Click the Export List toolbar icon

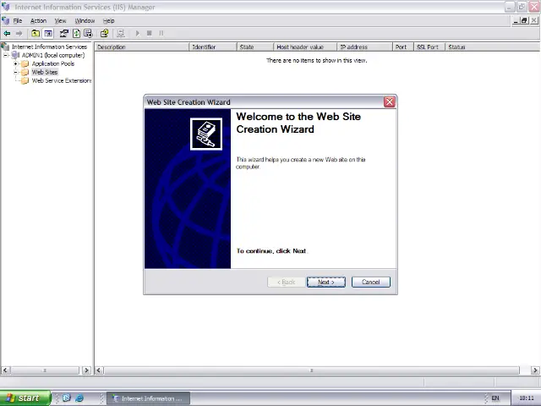point(88,34)
